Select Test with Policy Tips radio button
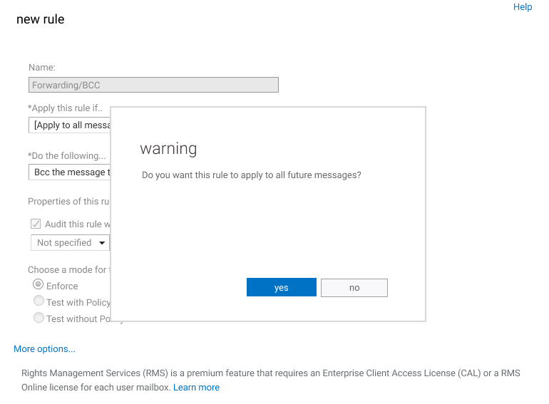 (39, 301)
